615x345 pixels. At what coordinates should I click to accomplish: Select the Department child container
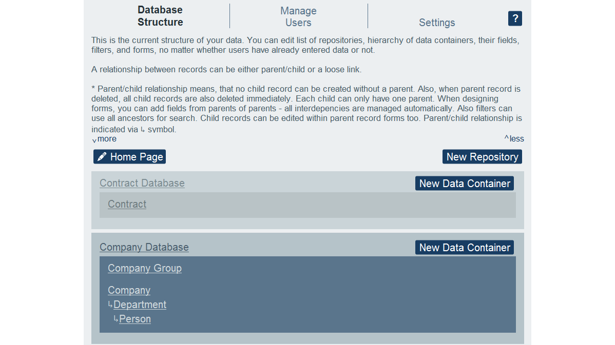pyautogui.click(x=140, y=304)
